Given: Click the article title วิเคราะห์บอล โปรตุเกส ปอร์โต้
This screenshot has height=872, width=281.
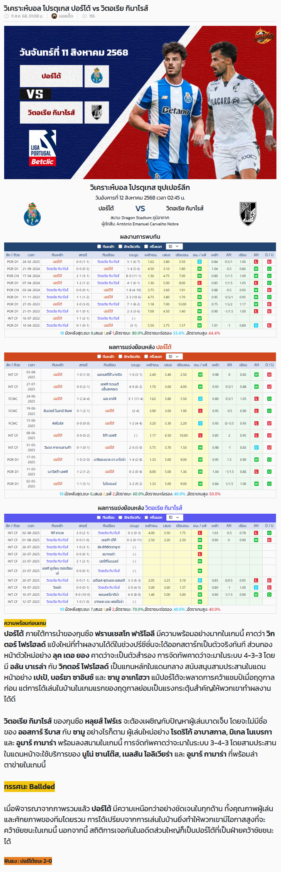Looking at the screenshot, I should 76,7.
